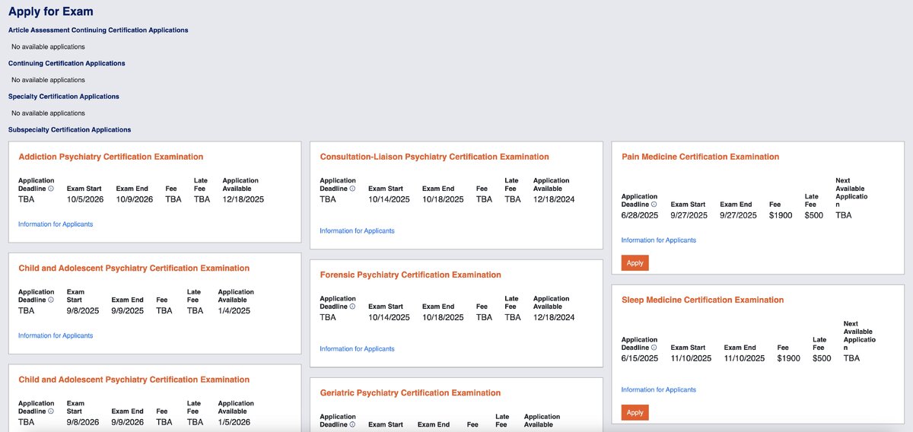Select the Addiction Psychiatry Certification Examination title
913x432 pixels.
(x=111, y=157)
